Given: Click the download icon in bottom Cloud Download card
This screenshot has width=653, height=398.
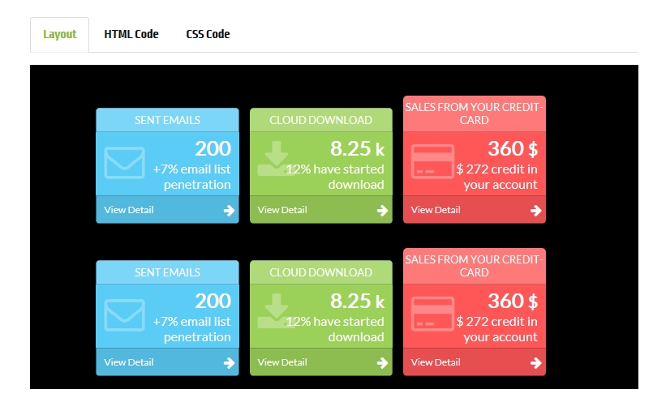Looking at the screenshot, I should pyautogui.click(x=277, y=312).
